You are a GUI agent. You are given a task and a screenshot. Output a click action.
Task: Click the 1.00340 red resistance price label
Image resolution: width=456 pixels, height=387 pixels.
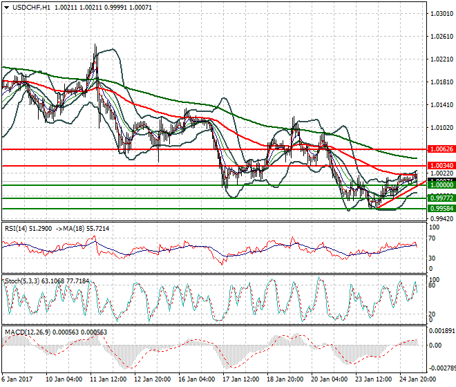click(x=441, y=166)
